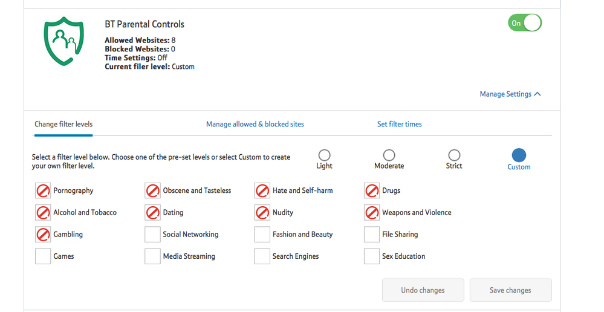
Task: Click the BT Parental Controls heading
Action: pos(145,24)
